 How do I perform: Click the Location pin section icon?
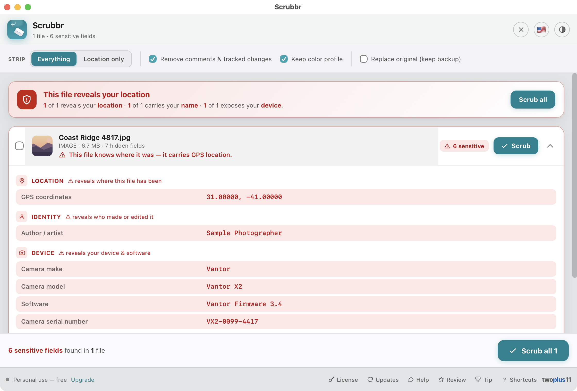[22, 181]
